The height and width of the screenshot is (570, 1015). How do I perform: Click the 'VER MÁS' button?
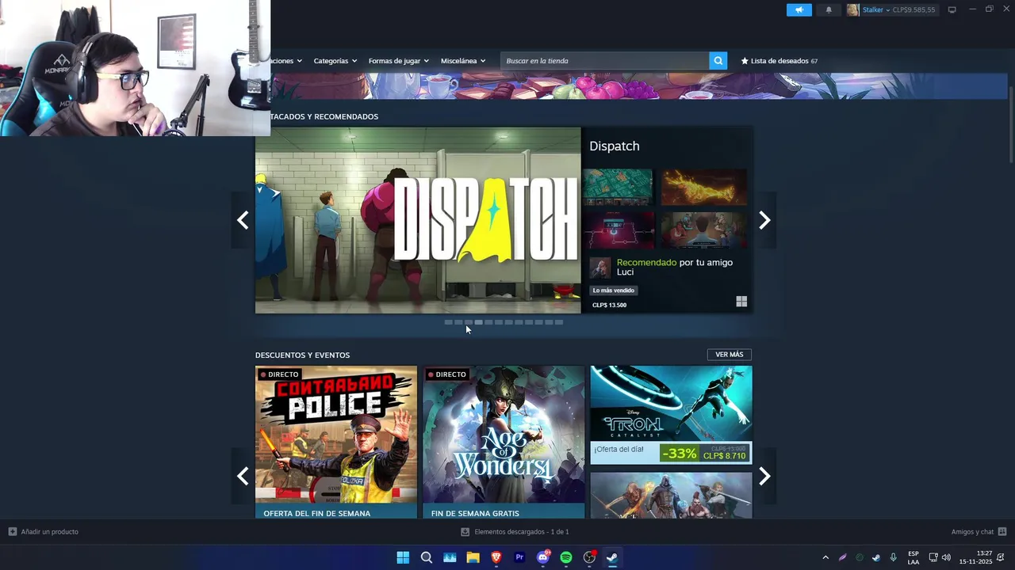729,355
